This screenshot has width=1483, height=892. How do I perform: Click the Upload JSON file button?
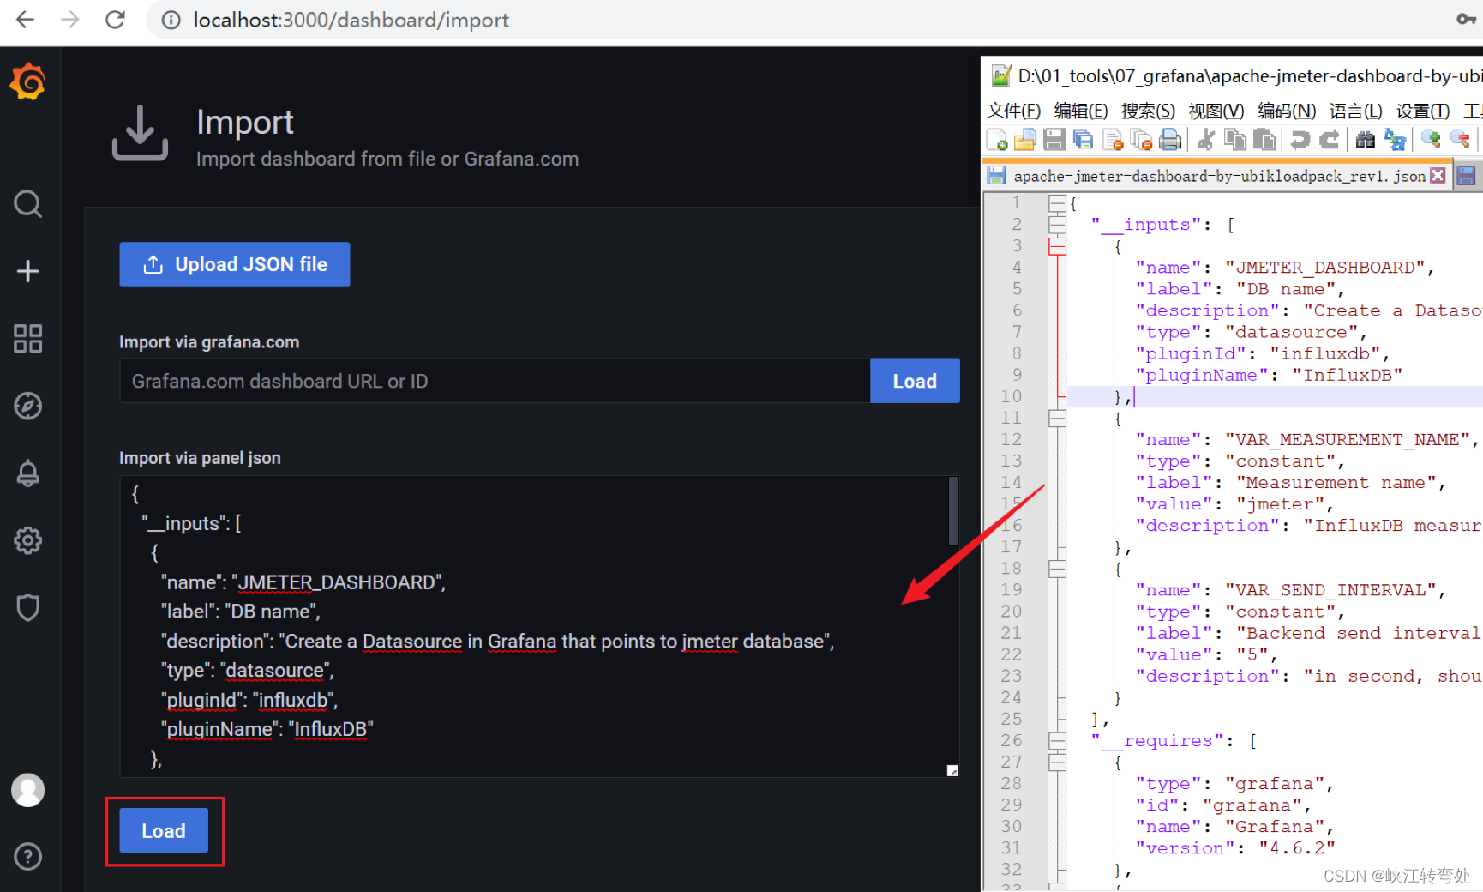pyautogui.click(x=235, y=264)
